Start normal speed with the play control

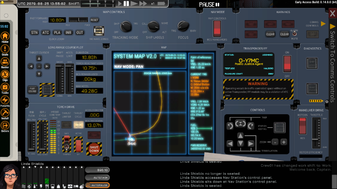pyautogui.click(x=120, y=3)
